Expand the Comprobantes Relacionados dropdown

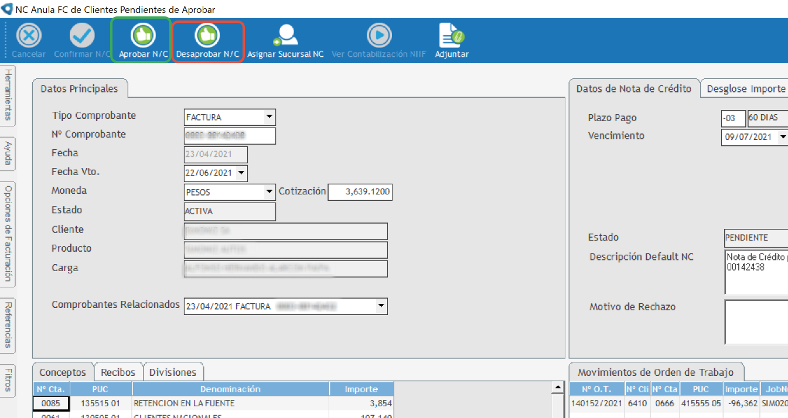tap(381, 306)
